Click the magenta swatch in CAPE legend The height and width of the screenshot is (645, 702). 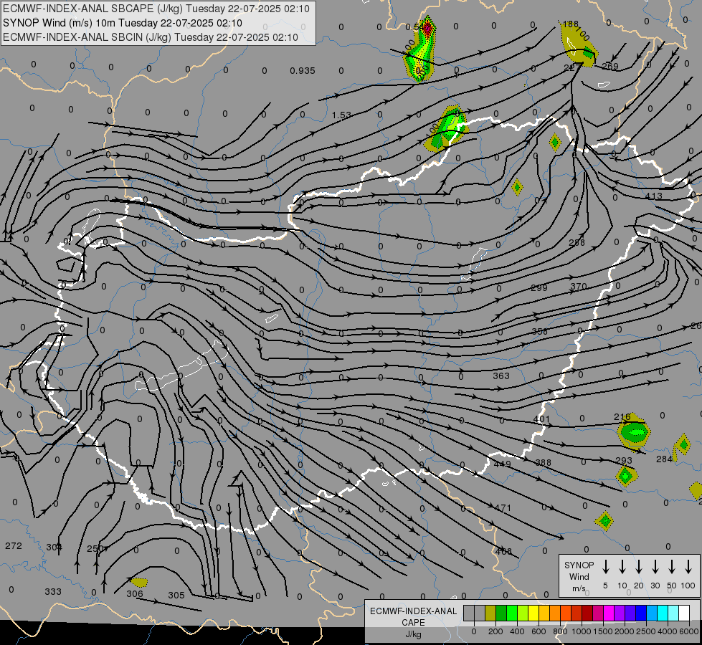pos(609,613)
